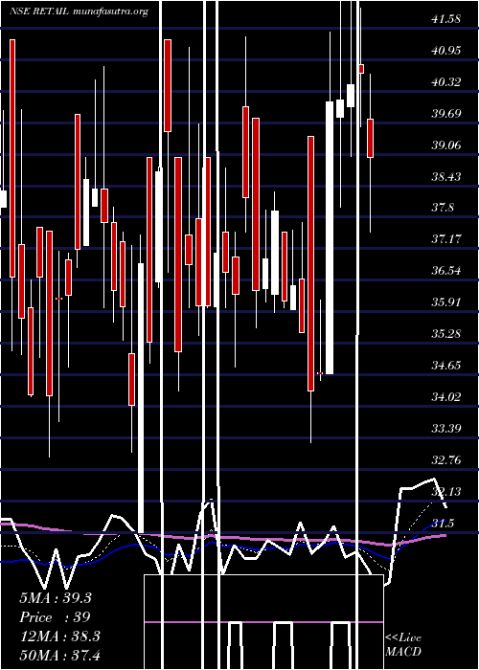Select the 39.06 price axis label
This screenshot has width=479, height=670.
(446, 145)
